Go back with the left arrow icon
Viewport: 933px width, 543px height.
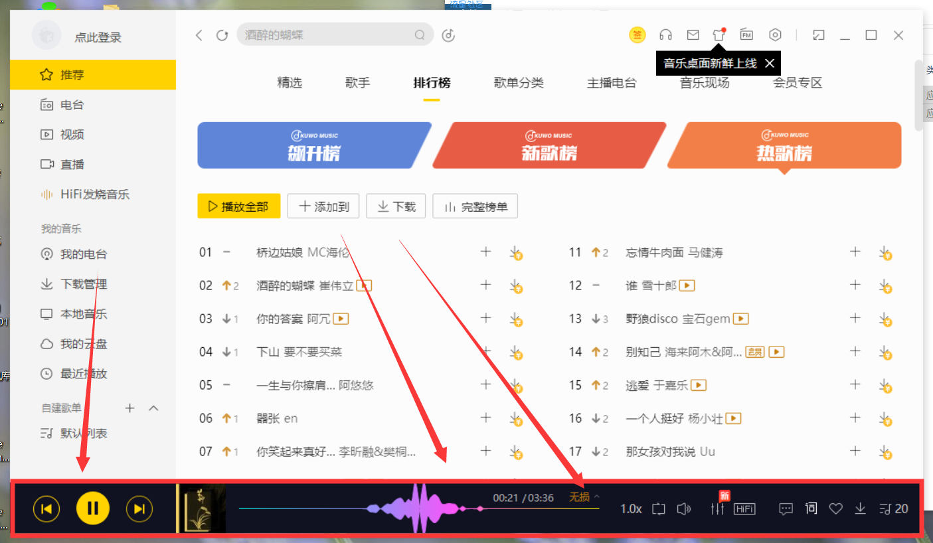199,35
